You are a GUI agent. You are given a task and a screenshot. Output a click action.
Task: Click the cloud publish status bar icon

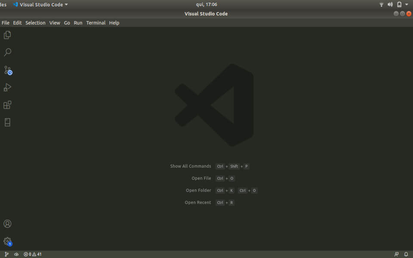[16, 254]
